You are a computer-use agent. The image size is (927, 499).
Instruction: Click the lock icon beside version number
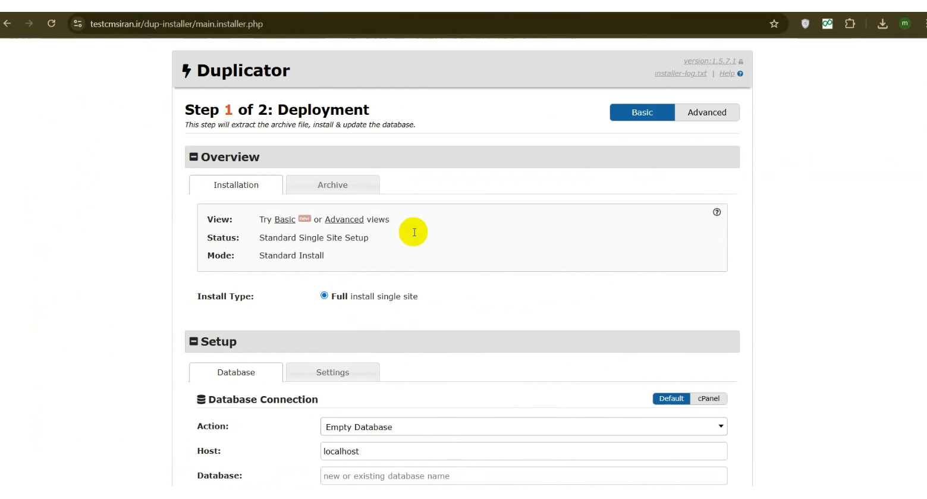coord(741,62)
